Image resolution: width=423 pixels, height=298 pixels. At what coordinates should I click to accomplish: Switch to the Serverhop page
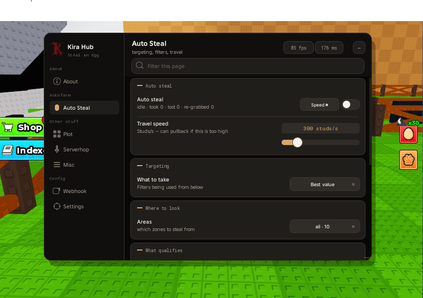pyautogui.click(x=84, y=149)
